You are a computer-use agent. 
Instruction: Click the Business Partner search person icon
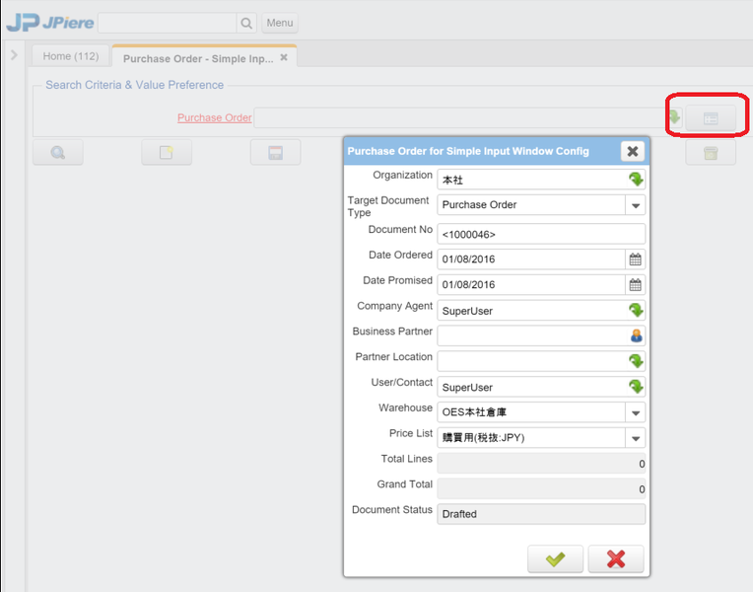[x=636, y=335]
